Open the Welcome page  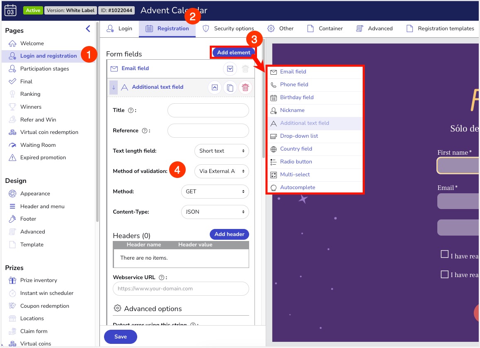[x=32, y=44]
